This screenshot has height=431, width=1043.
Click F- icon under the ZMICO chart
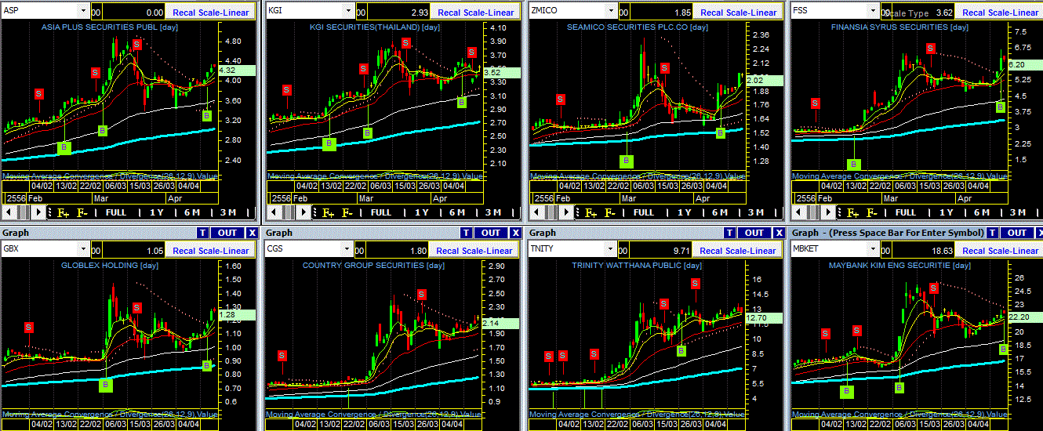(609, 212)
